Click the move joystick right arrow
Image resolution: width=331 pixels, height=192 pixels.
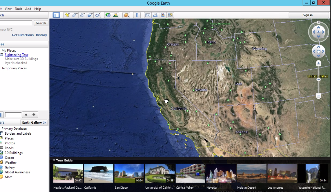[x=323, y=51]
